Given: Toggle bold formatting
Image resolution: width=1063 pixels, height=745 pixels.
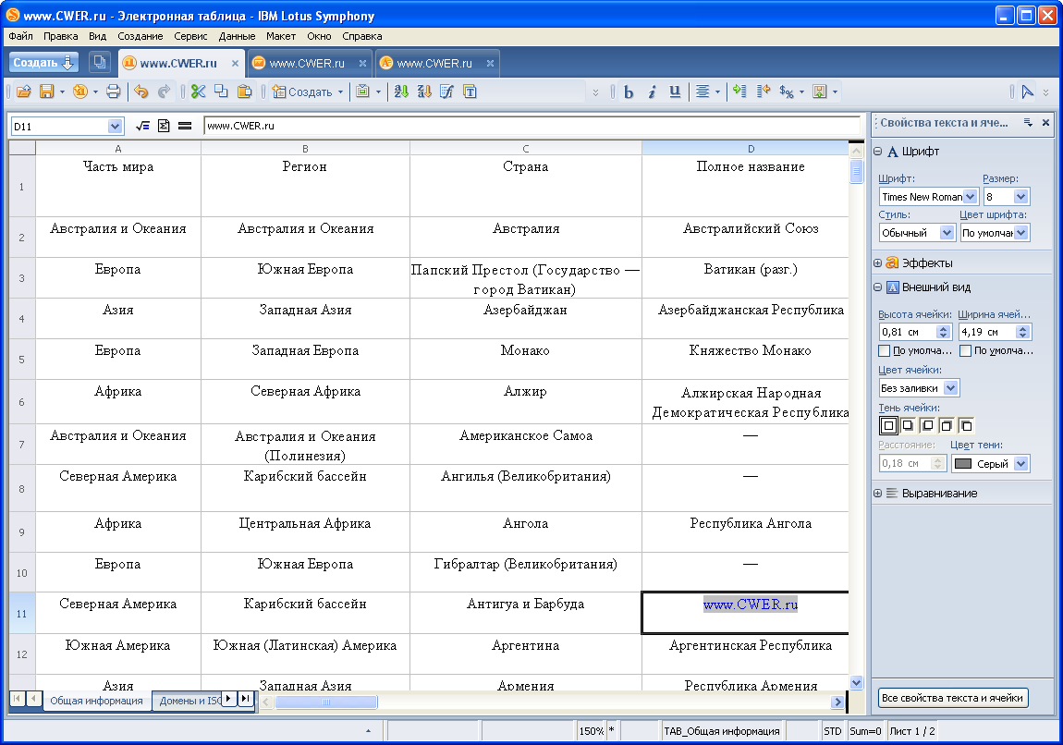Looking at the screenshot, I should point(629,92).
